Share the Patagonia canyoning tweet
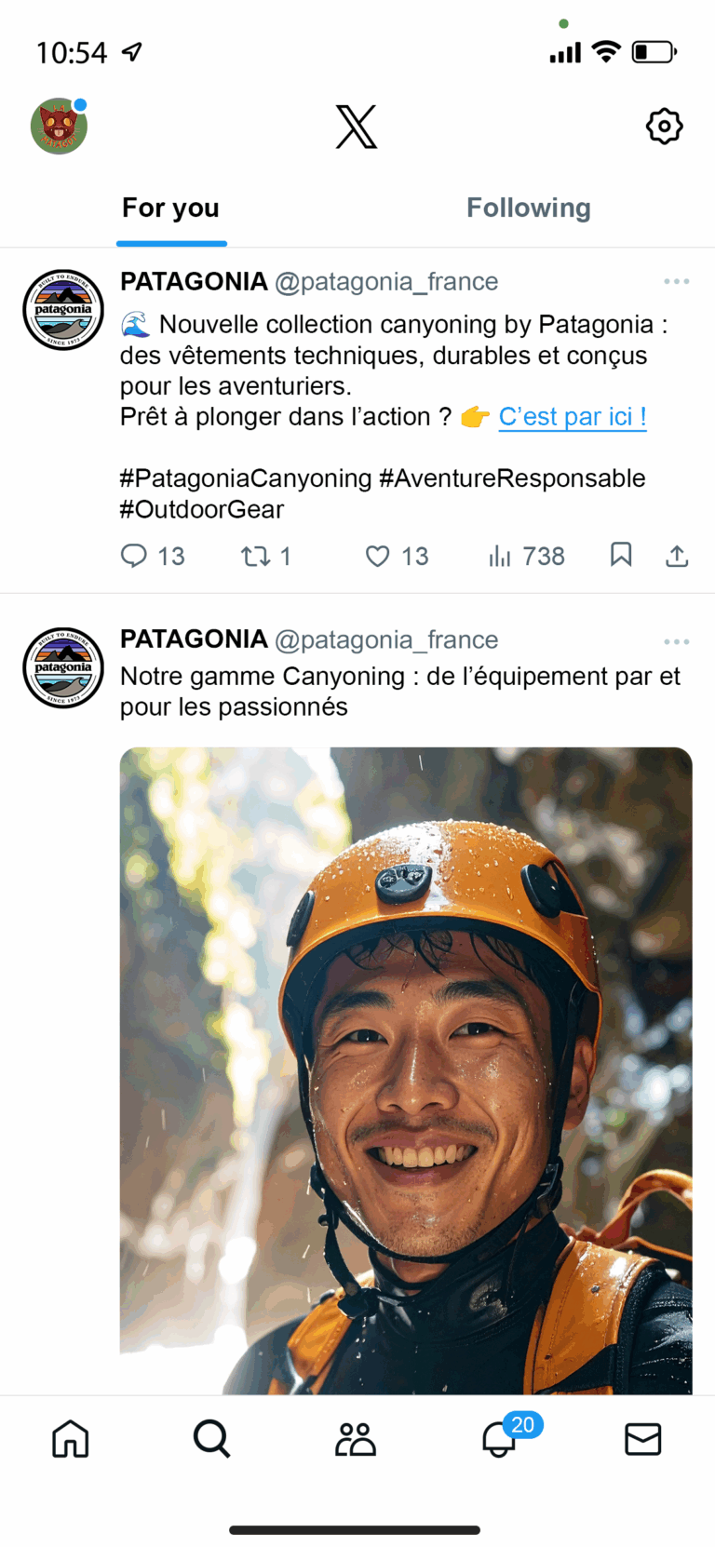The width and height of the screenshot is (715, 1547). 677,556
